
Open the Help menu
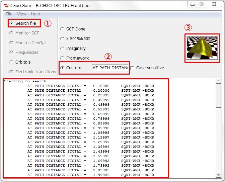tap(35, 14)
